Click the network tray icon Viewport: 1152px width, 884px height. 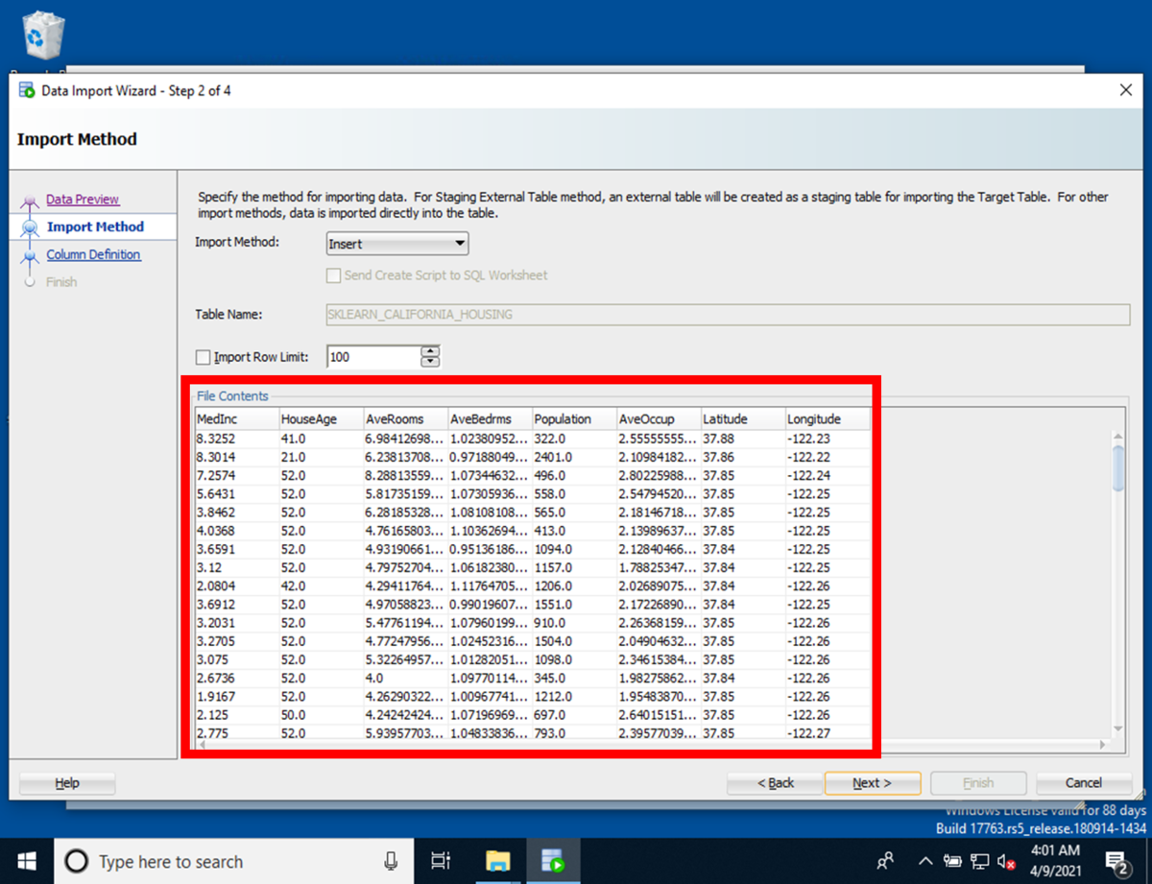click(x=979, y=861)
